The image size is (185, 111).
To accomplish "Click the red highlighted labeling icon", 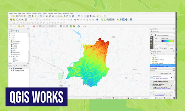I will pyautogui.click(x=34, y=26).
